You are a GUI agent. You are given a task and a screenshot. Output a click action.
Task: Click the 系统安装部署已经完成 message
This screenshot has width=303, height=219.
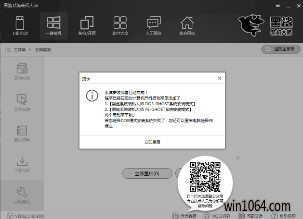pyautogui.click(x=126, y=93)
